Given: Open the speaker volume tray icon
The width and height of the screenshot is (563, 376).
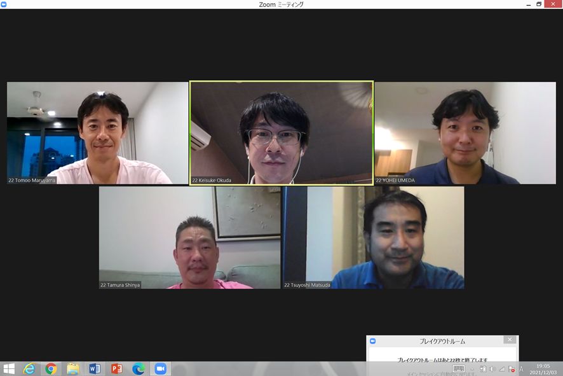Looking at the screenshot, I should (492, 369).
